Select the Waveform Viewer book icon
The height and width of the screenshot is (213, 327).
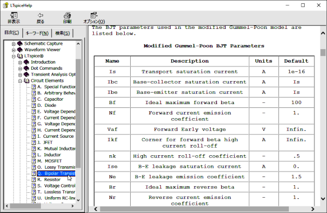point(20,50)
